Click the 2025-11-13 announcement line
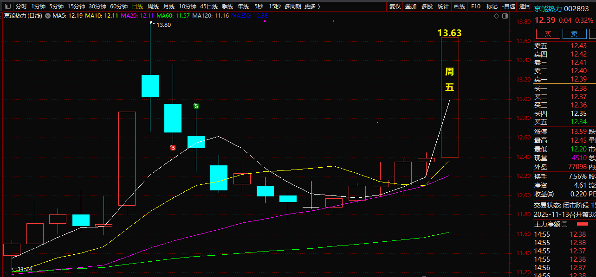The height and width of the screenshot is (277, 596). [565, 214]
